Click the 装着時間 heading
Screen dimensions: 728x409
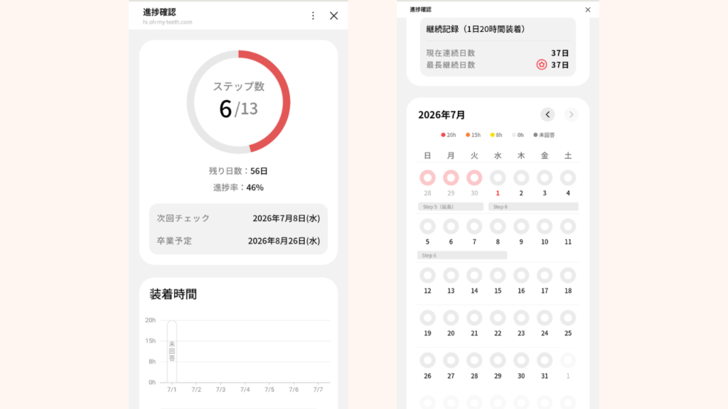coord(173,294)
